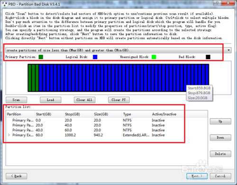Click the Load button

[51, 100]
